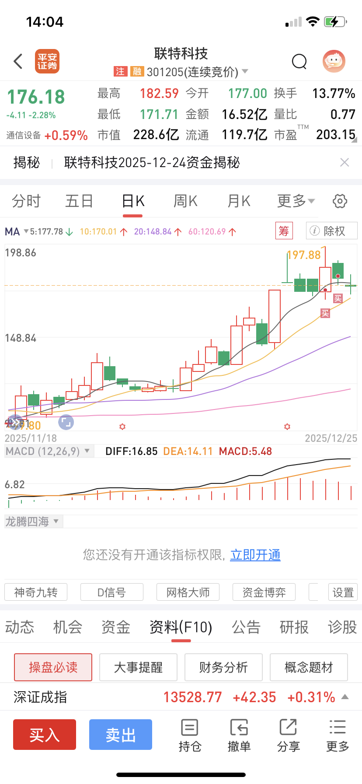This screenshot has width=362, height=784.
Task: Expand the 深证成指 index bar arrow
Action: [345, 696]
